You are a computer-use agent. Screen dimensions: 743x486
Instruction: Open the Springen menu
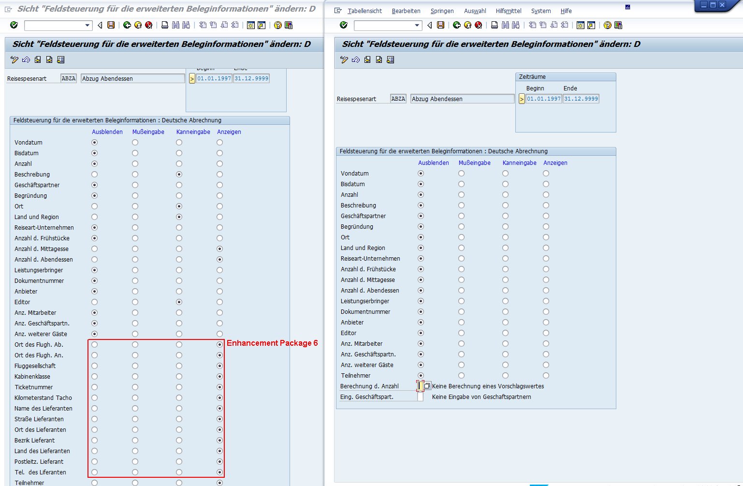442,11
